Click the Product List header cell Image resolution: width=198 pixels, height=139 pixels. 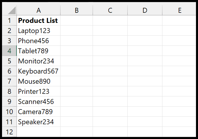click(x=38, y=20)
